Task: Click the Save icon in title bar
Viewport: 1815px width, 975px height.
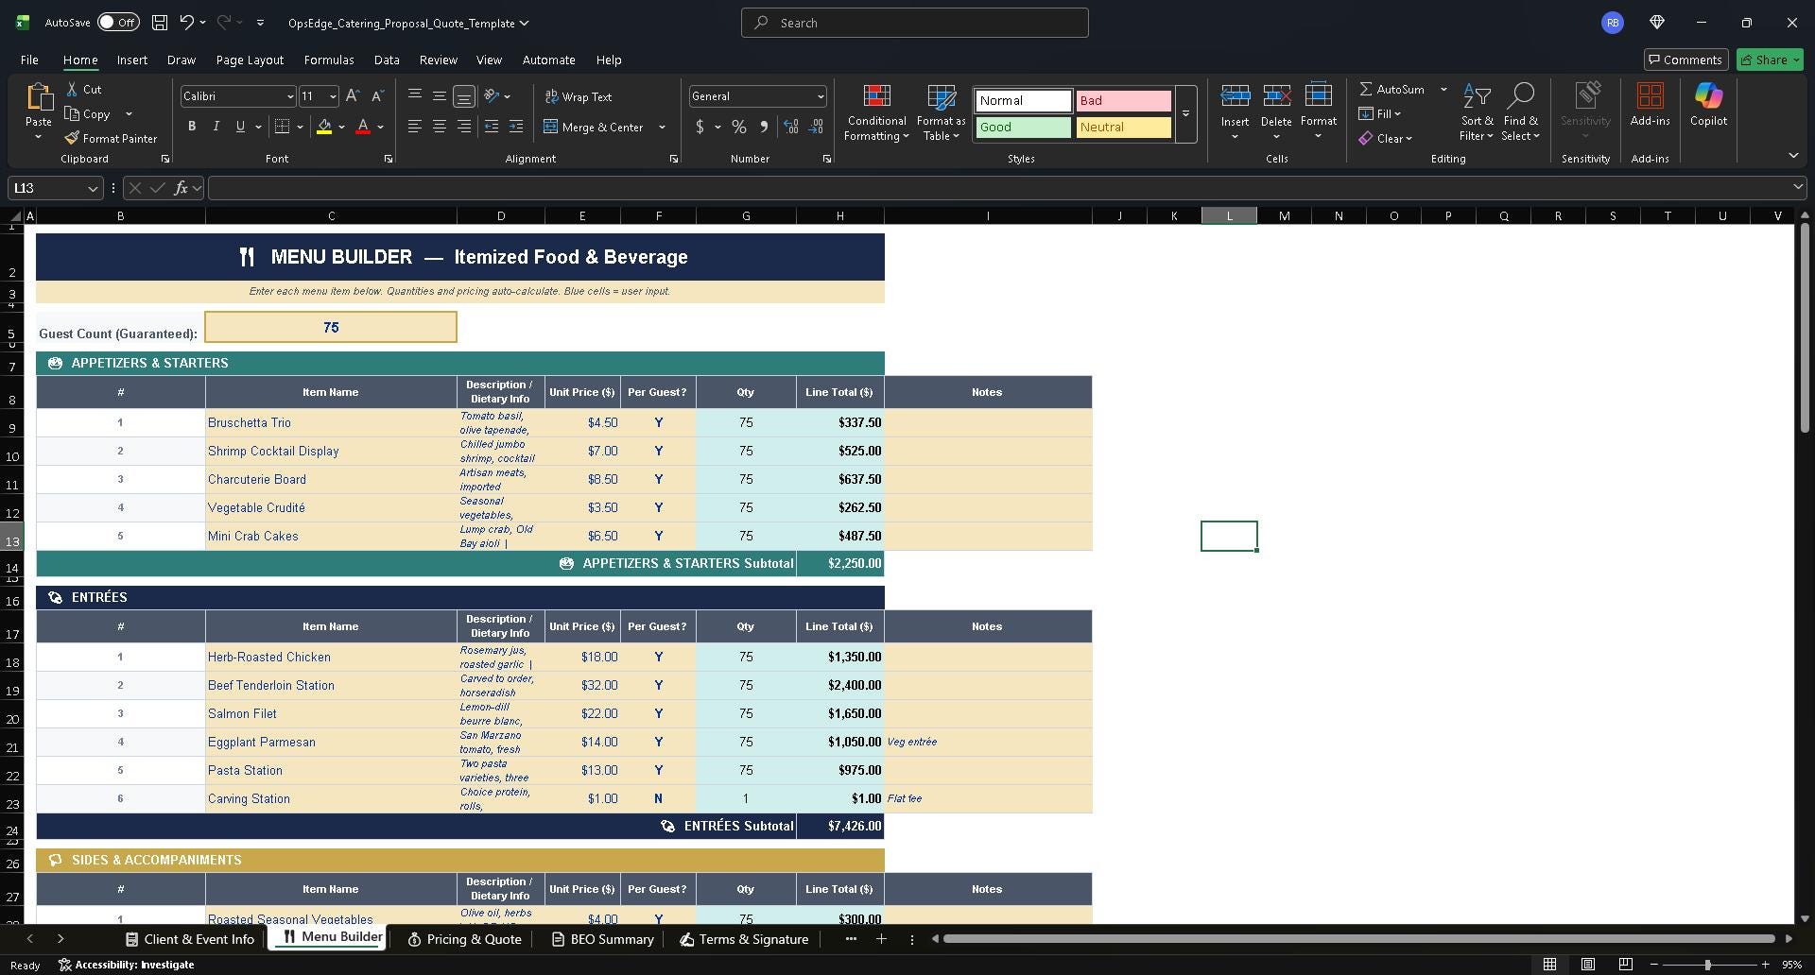Action: click(160, 22)
